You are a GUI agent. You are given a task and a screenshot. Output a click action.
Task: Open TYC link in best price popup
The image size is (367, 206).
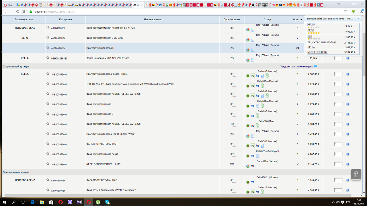coord(310,36)
